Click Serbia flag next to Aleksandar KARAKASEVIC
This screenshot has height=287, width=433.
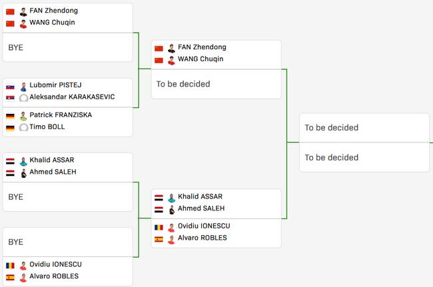coord(10,98)
